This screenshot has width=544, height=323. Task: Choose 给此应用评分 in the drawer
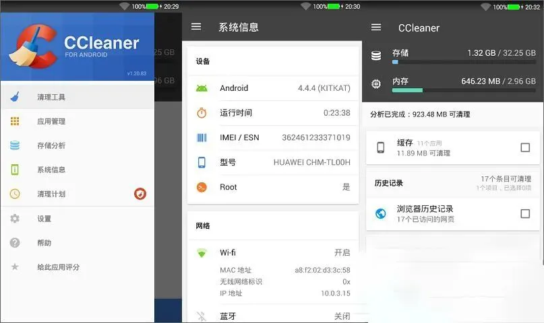(x=78, y=267)
